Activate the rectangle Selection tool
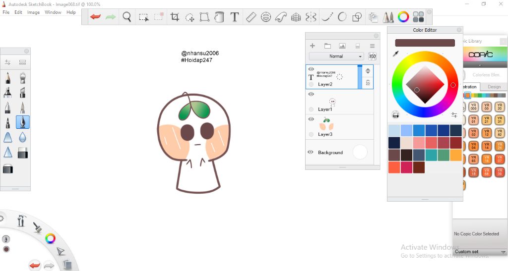Image resolution: width=508 pixels, height=271 pixels. tap(143, 17)
